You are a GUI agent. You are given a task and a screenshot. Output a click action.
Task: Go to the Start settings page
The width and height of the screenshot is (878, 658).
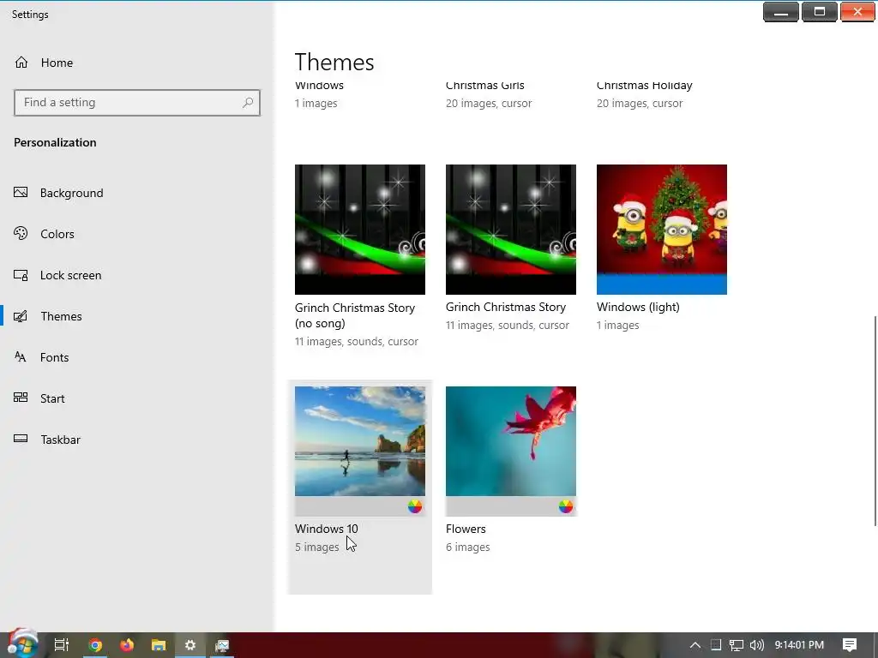coord(52,398)
